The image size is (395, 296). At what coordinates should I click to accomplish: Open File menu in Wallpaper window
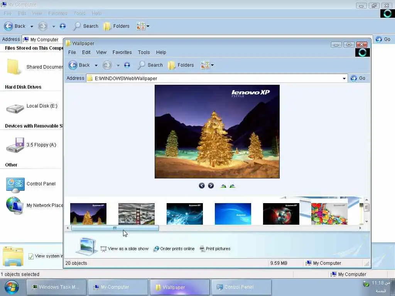click(x=72, y=52)
